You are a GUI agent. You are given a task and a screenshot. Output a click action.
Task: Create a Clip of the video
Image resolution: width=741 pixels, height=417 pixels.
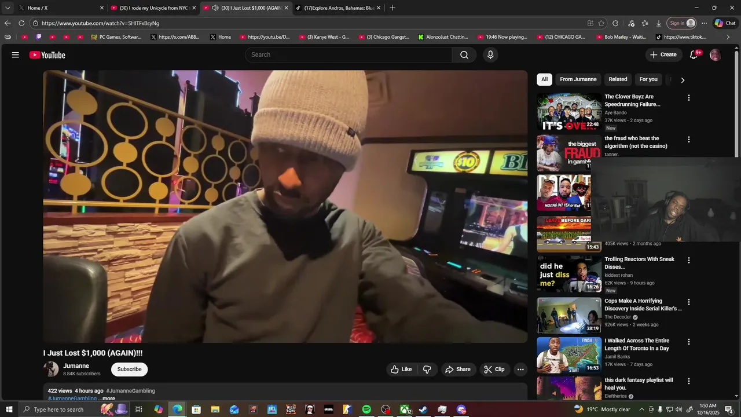[494, 370]
